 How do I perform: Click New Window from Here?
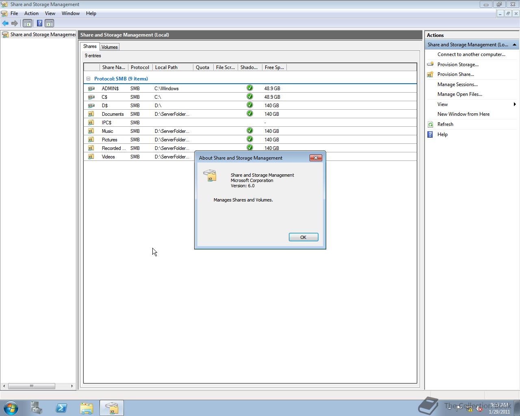pyautogui.click(x=463, y=114)
